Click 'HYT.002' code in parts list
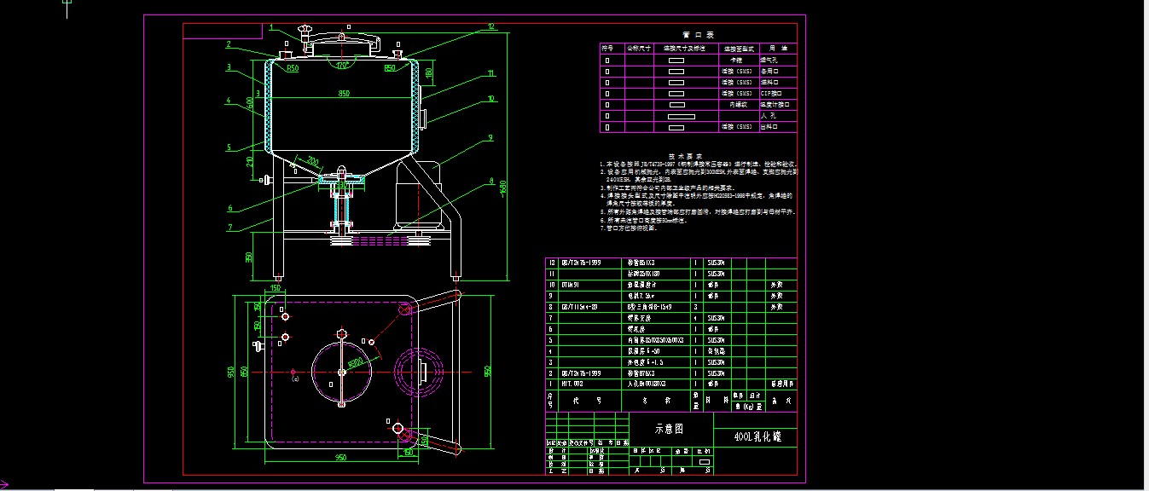 572,384
